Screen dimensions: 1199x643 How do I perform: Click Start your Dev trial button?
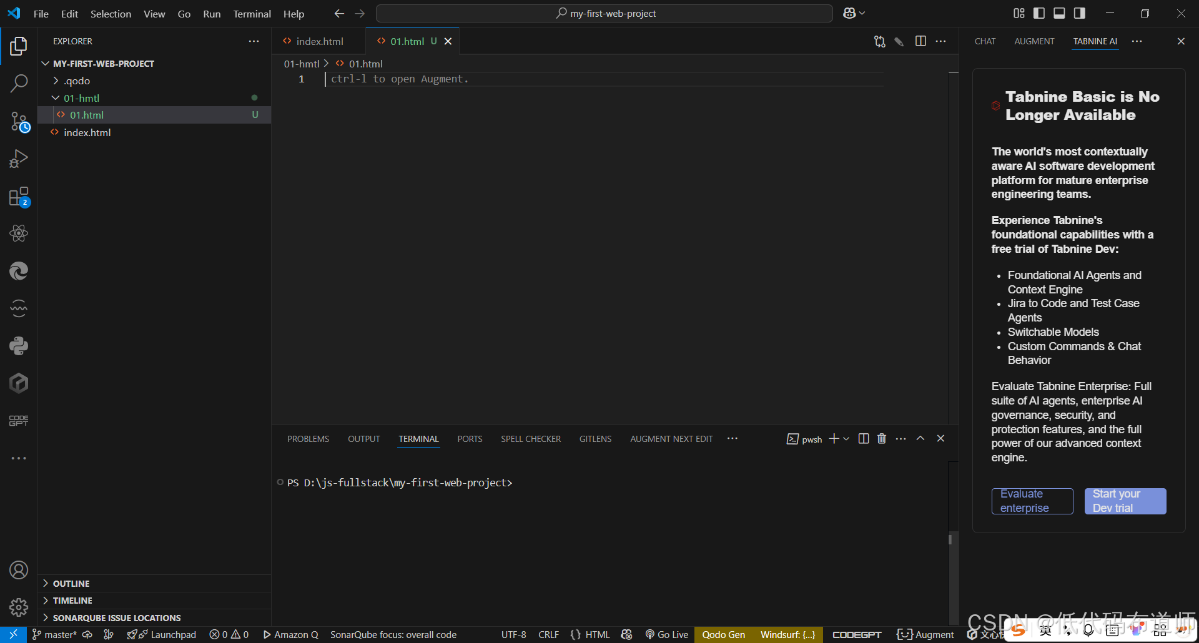[x=1125, y=501]
